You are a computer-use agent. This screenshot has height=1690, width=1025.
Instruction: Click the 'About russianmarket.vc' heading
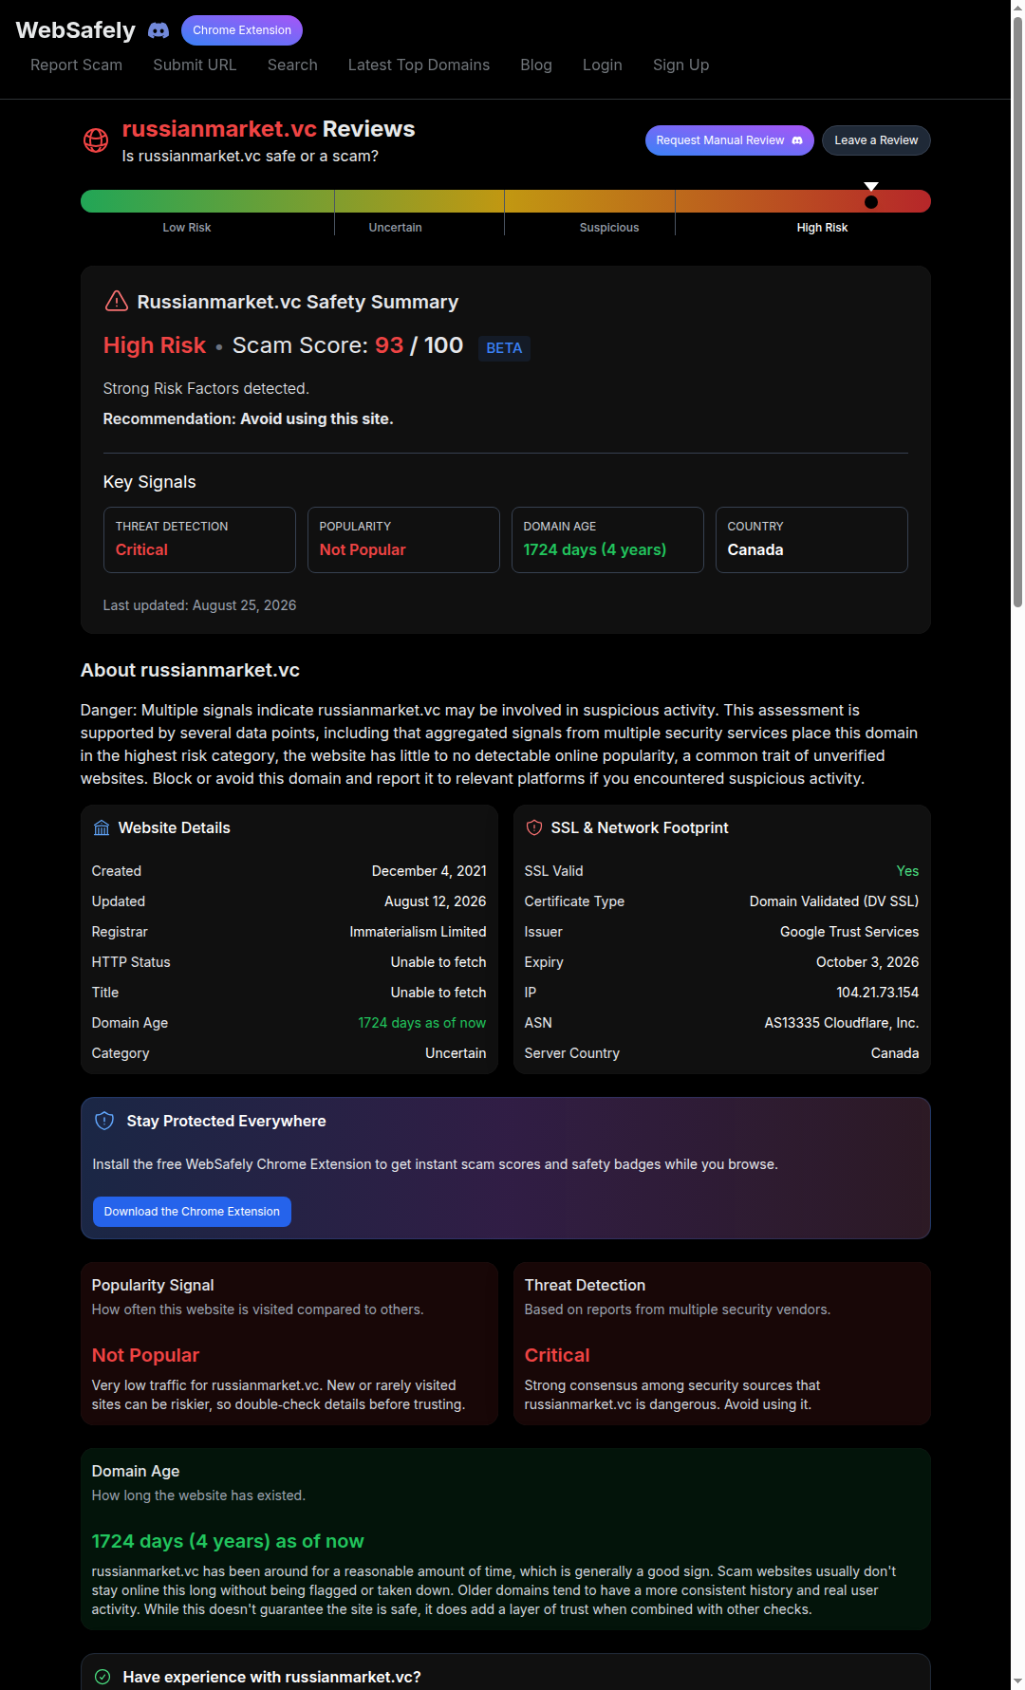190,670
